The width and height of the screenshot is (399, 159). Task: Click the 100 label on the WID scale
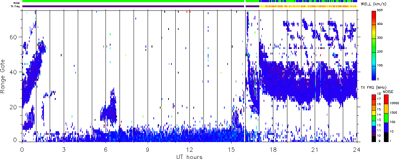tap(380, 66)
